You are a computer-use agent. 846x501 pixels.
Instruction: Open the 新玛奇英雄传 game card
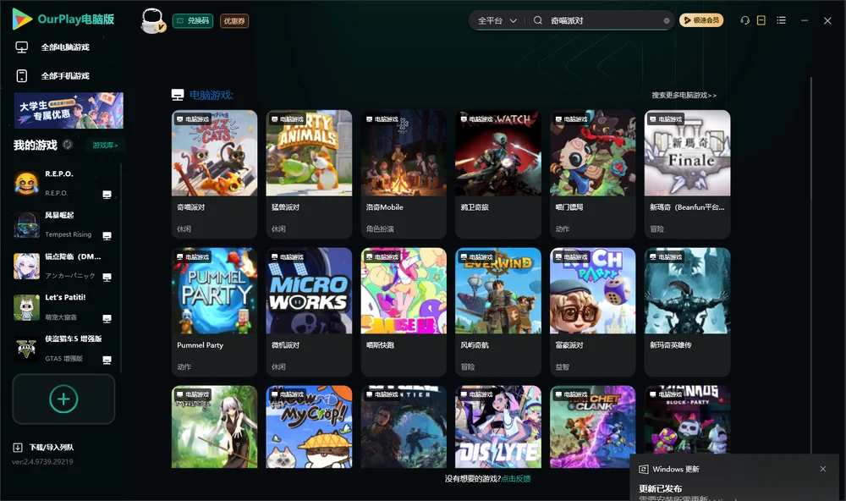point(687,311)
